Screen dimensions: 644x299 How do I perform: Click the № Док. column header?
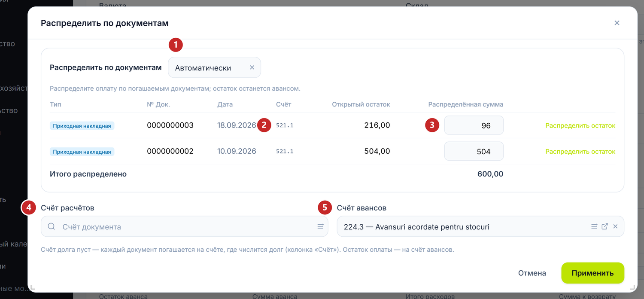(x=158, y=104)
